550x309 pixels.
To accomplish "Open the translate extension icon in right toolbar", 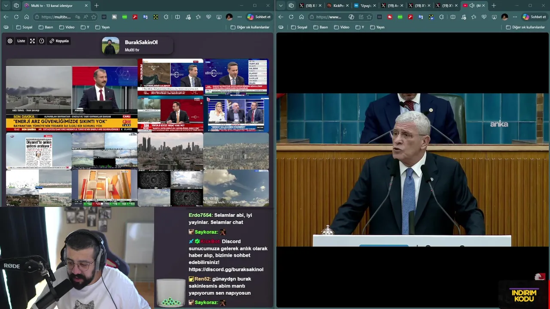I will [421, 17].
